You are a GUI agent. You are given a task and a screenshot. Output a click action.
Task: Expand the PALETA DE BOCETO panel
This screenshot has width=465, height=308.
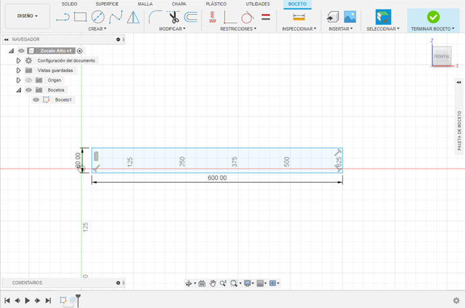pyautogui.click(x=459, y=82)
